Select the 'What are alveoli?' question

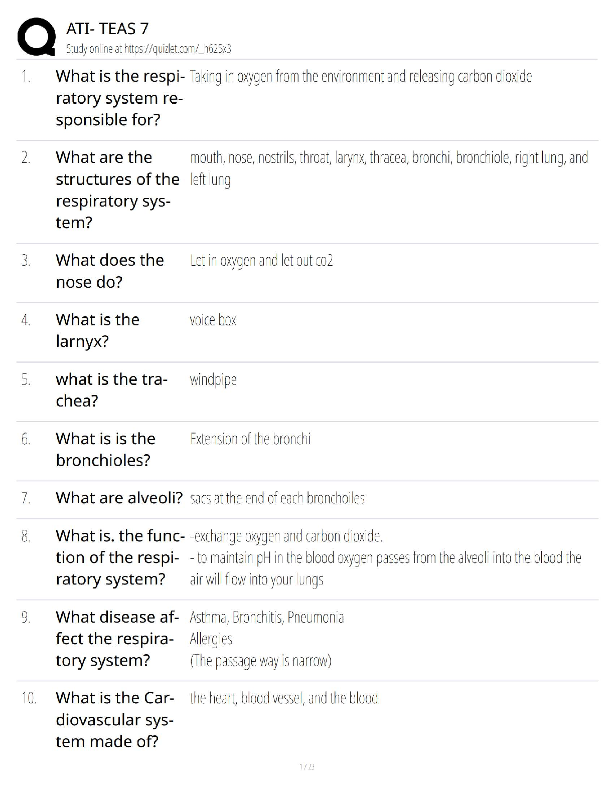(x=119, y=498)
